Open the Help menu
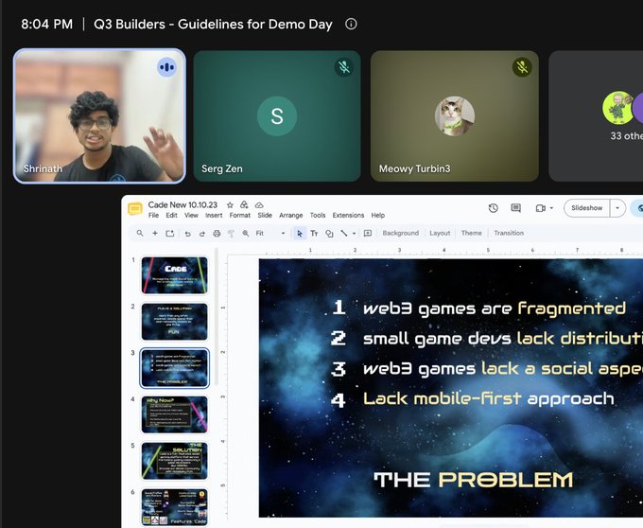This screenshot has width=643, height=528. pos(377,216)
